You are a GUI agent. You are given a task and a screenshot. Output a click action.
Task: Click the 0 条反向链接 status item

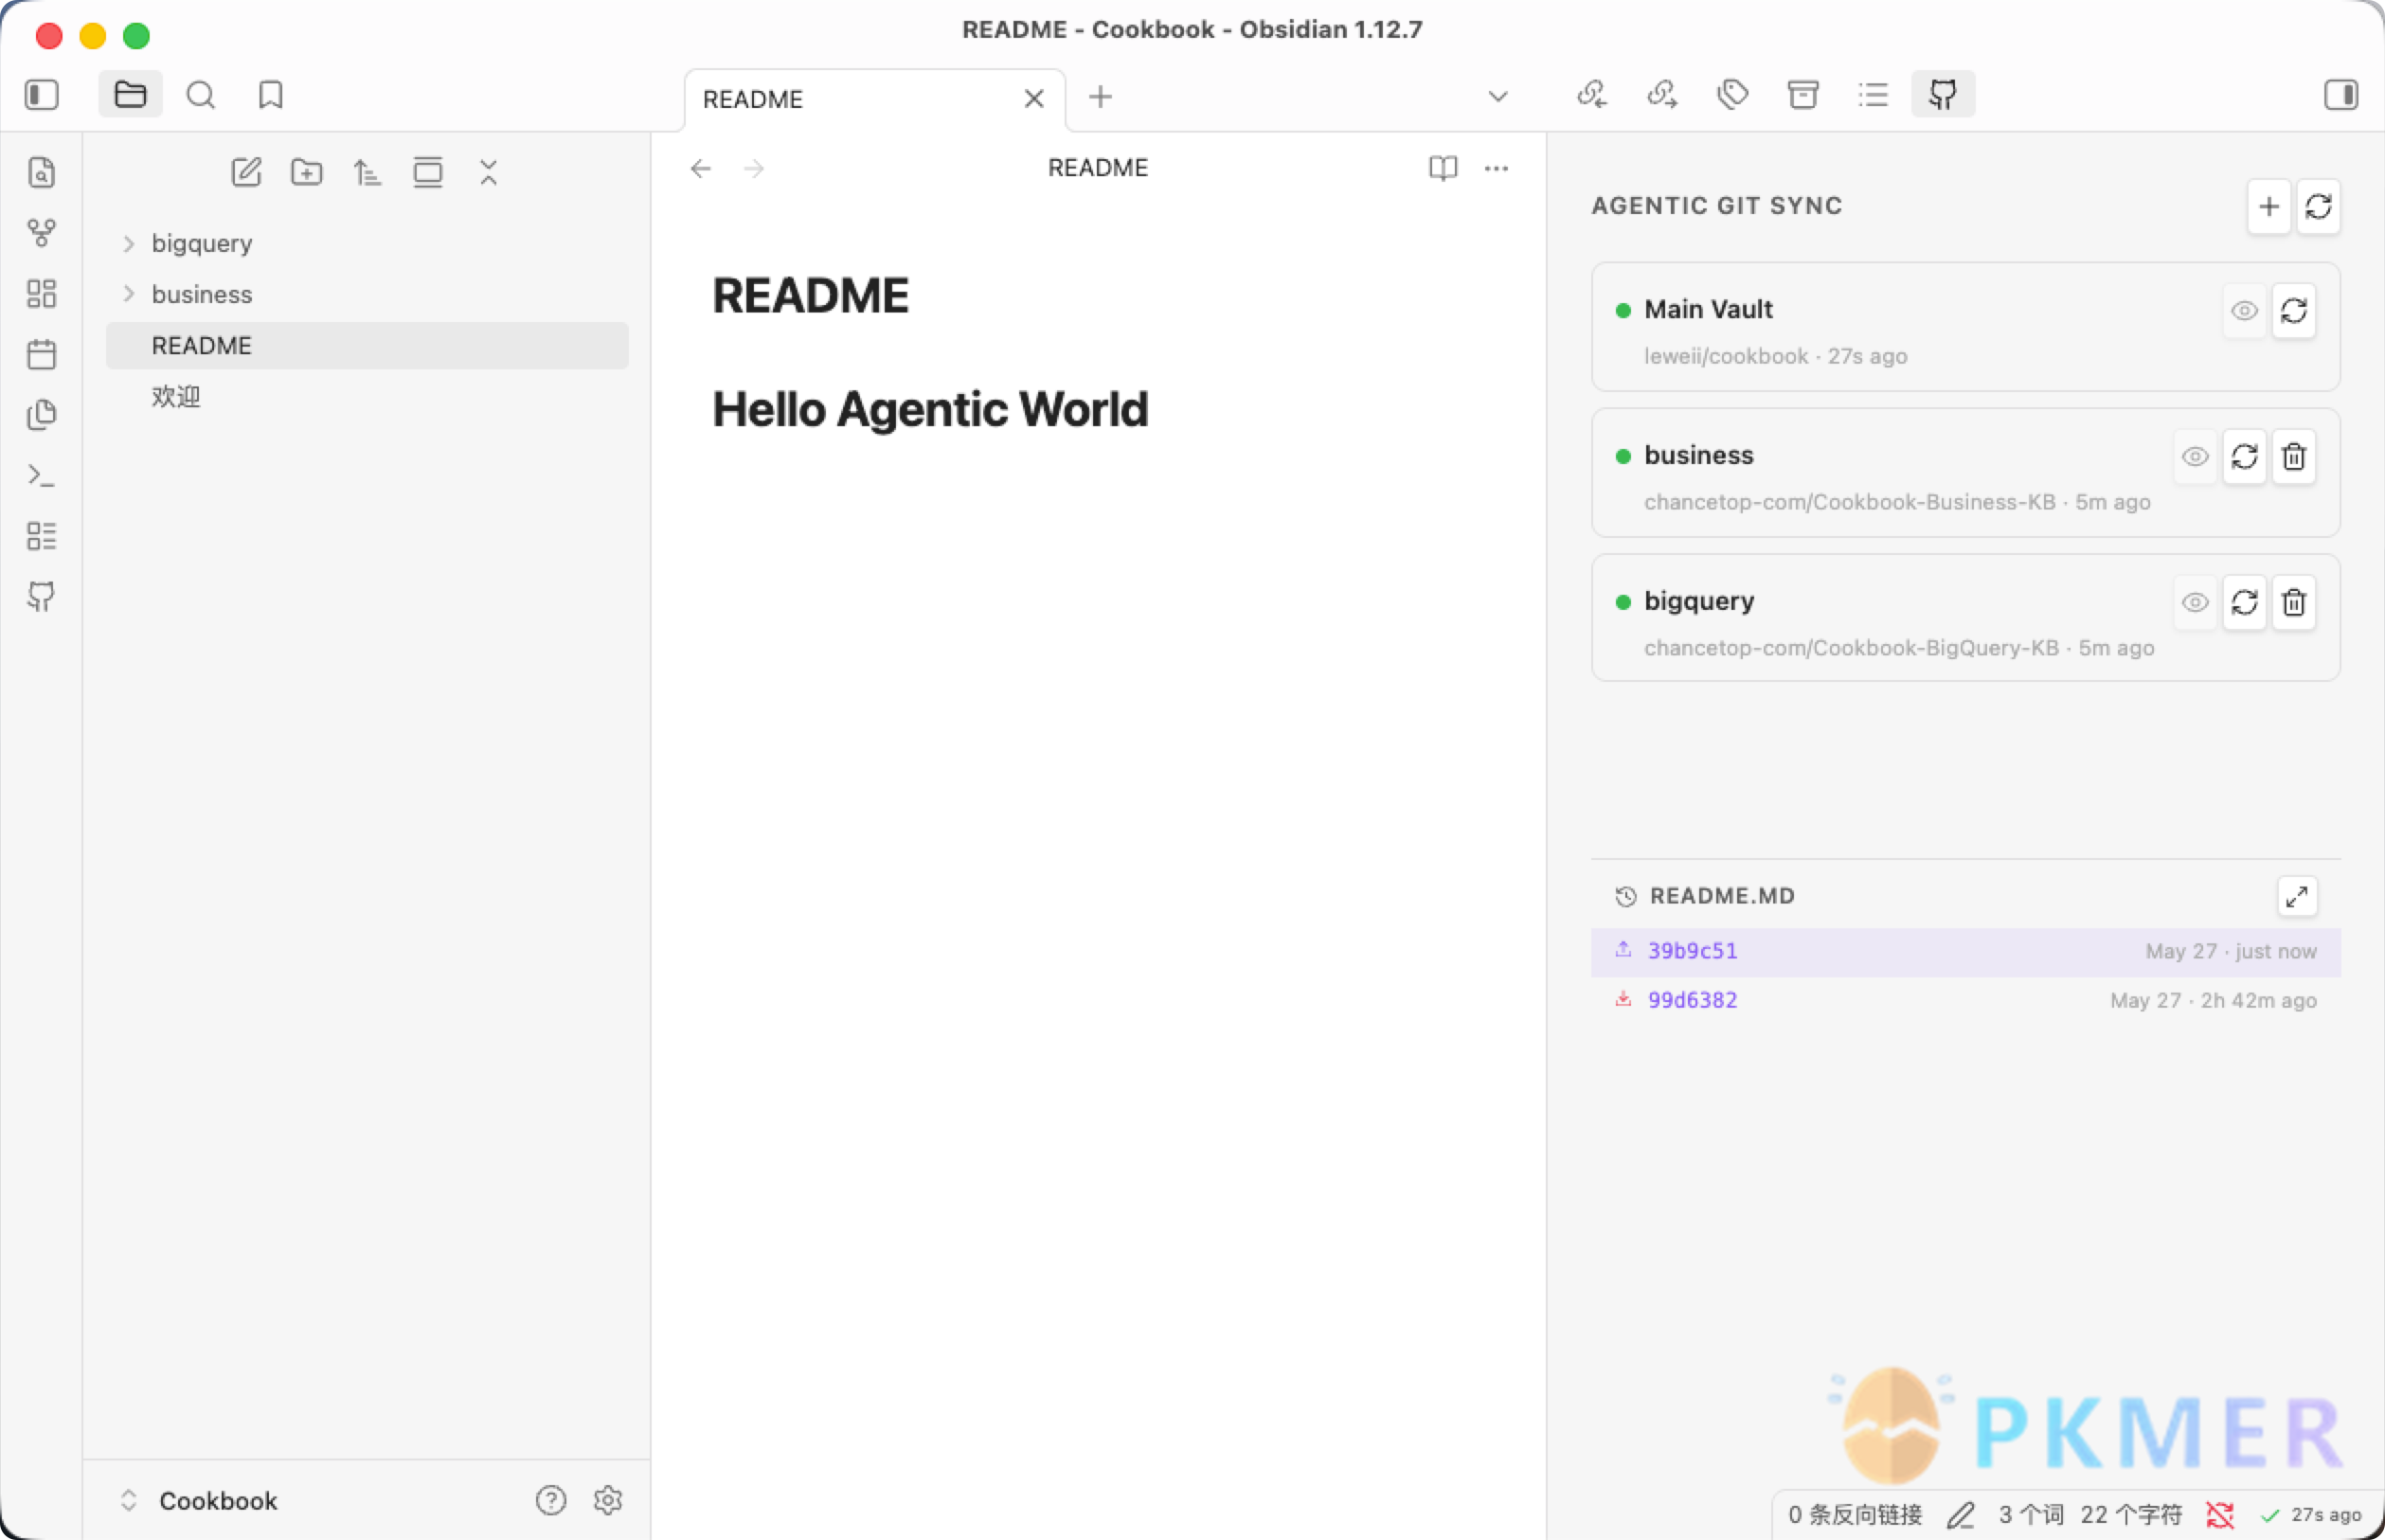(1855, 1514)
